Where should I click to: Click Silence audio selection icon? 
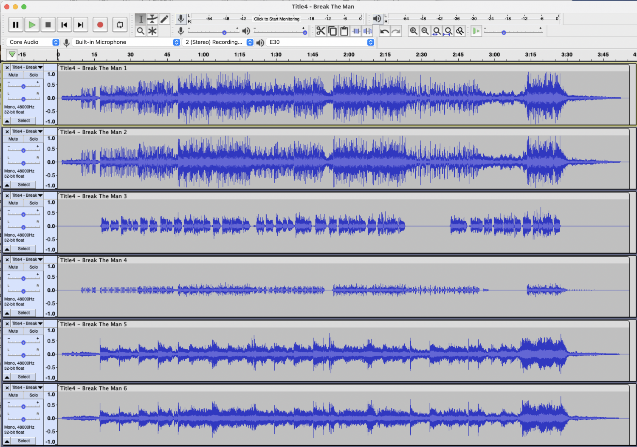(x=367, y=31)
